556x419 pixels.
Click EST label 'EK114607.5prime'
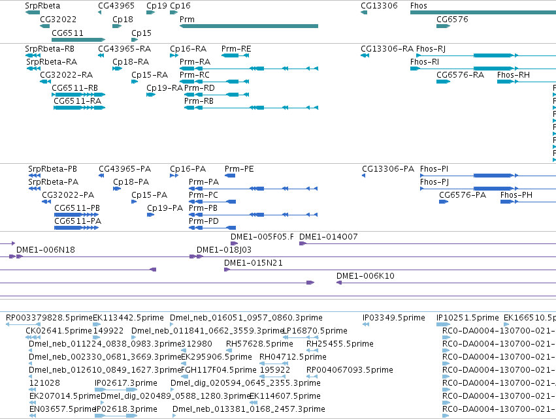point(285,396)
